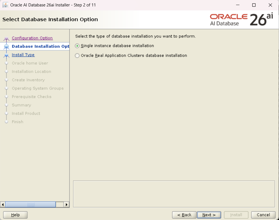Click the horizontal scrollbar thumb in sidebar
This screenshot has height=220, width=279.
point(31,204)
